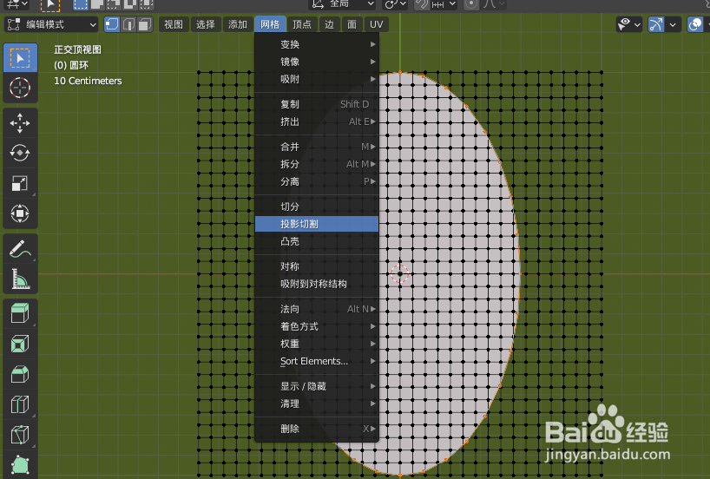Choose 复制 from the mesh menu
This screenshot has width=710, height=479.
click(317, 104)
